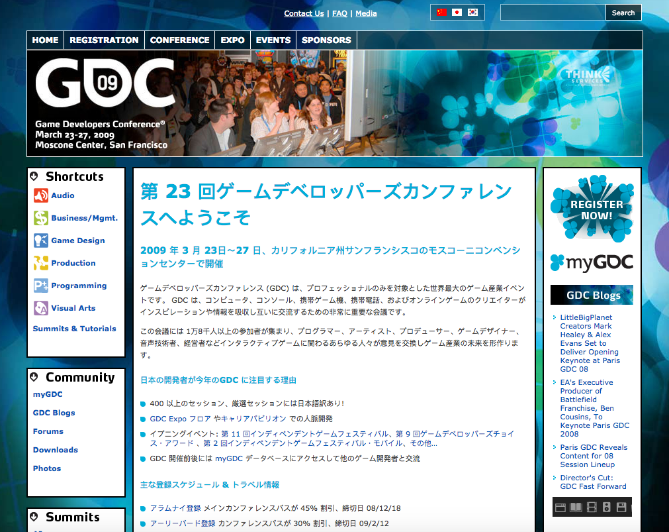Switch to the EVENTS tab
The width and height of the screenshot is (669, 532).
273,40
